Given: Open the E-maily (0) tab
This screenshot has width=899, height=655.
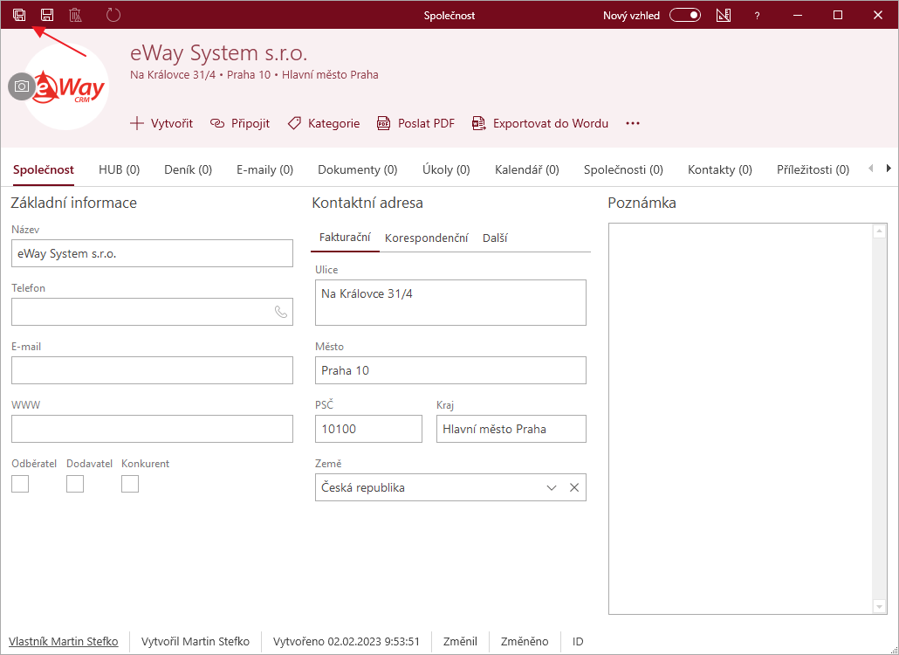Looking at the screenshot, I should tap(264, 169).
